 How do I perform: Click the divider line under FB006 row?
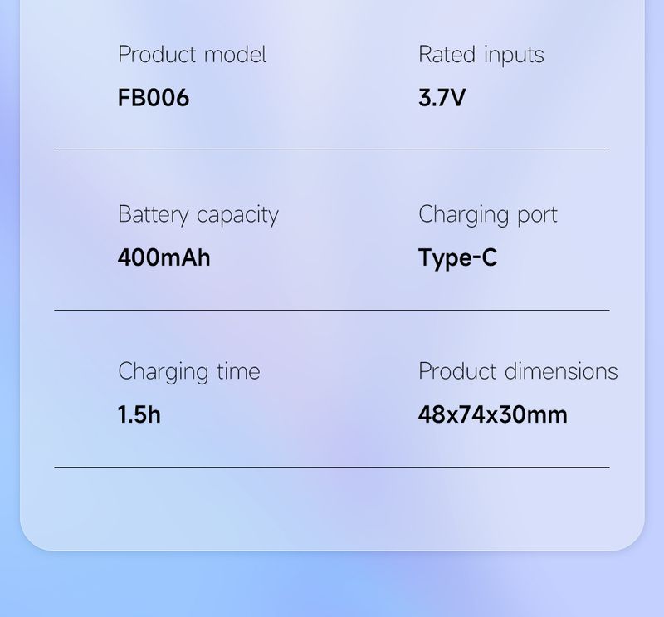[x=332, y=149]
